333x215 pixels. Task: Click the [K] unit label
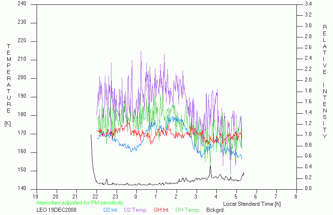coord(8,124)
